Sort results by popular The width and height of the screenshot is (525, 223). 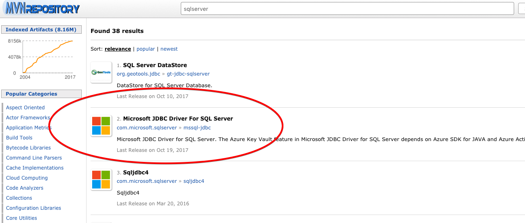click(x=146, y=49)
